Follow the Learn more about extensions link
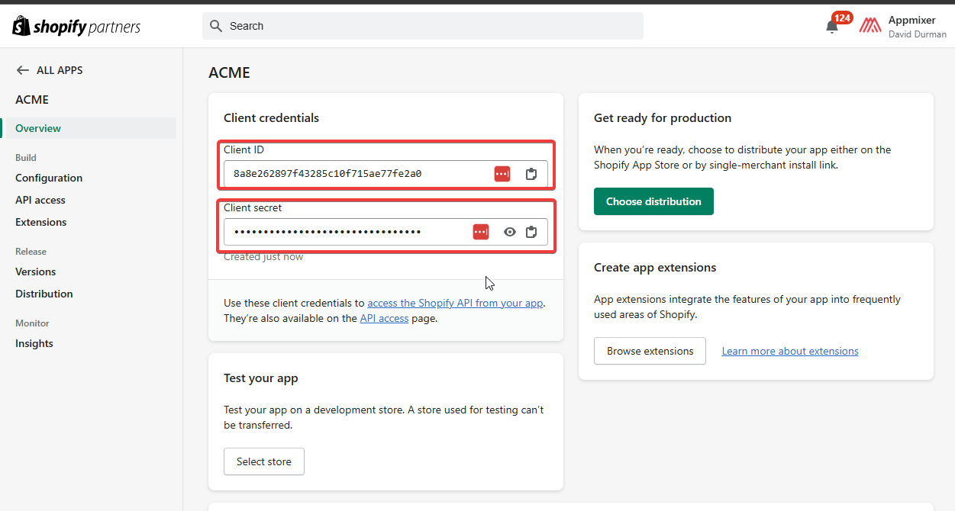The height and width of the screenshot is (511, 955). tap(790, 351)
